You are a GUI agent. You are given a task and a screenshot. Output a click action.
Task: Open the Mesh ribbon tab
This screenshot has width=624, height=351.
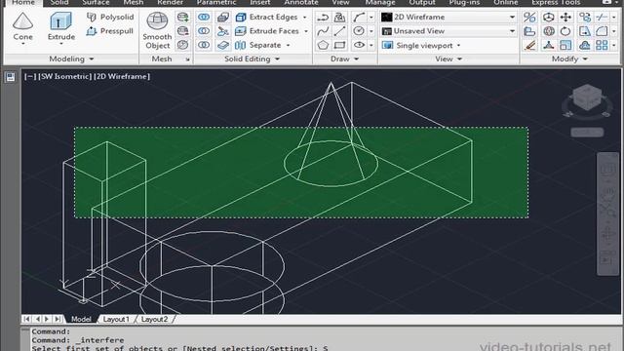point(133,2)
